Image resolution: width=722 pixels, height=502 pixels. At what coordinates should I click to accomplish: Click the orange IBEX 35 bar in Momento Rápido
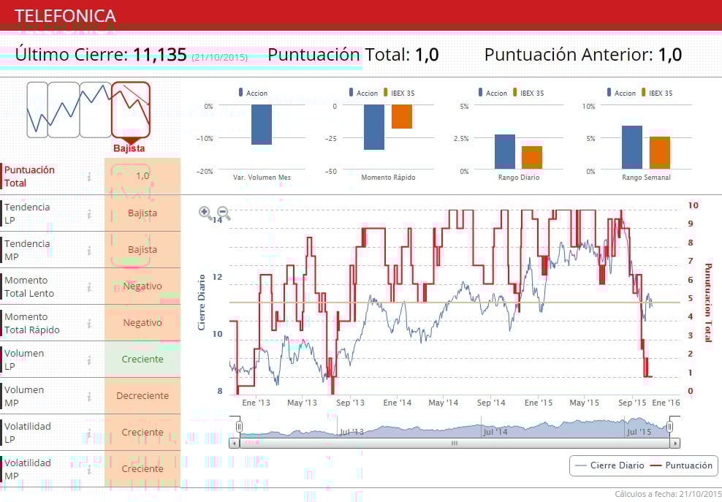click(x=402, y=116)
